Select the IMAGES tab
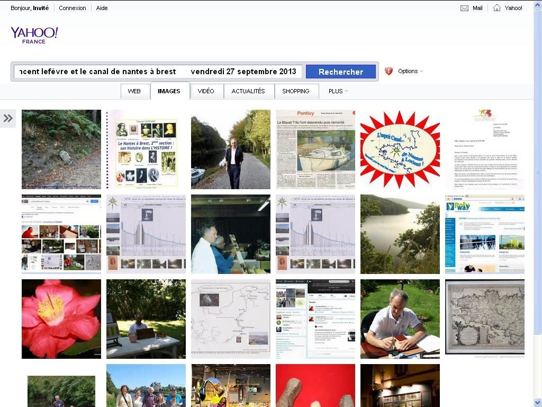 pos(169,91)
